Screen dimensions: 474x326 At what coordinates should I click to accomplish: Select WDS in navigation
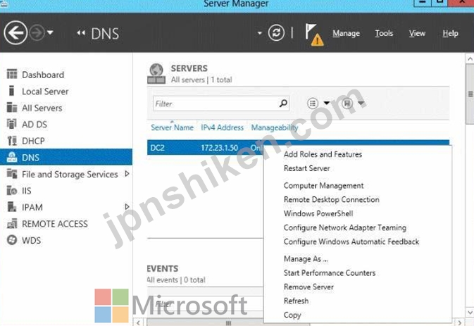31,241
